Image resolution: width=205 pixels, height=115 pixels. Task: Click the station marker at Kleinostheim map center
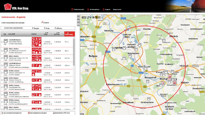[145, 68]
